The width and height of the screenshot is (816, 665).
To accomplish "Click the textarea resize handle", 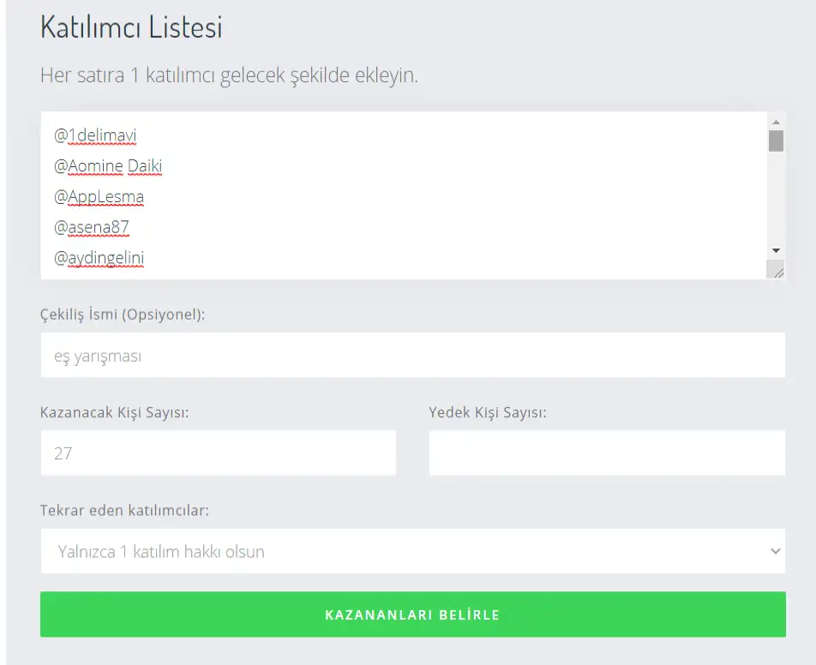I will [778, 272].
